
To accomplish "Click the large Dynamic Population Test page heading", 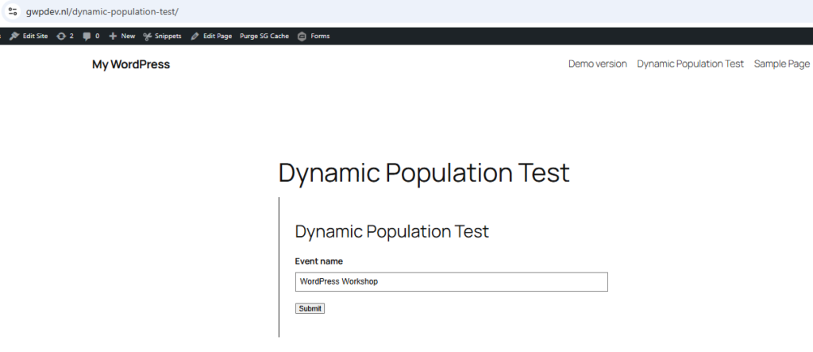I will [424, 173].
